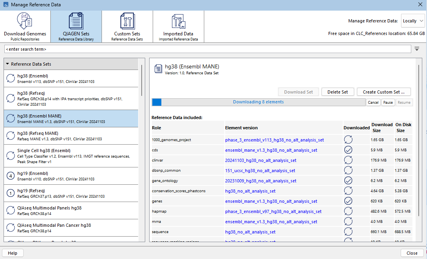
Task: Collapse the Reference Data Sets section
Action: click(x=7, y=64)
